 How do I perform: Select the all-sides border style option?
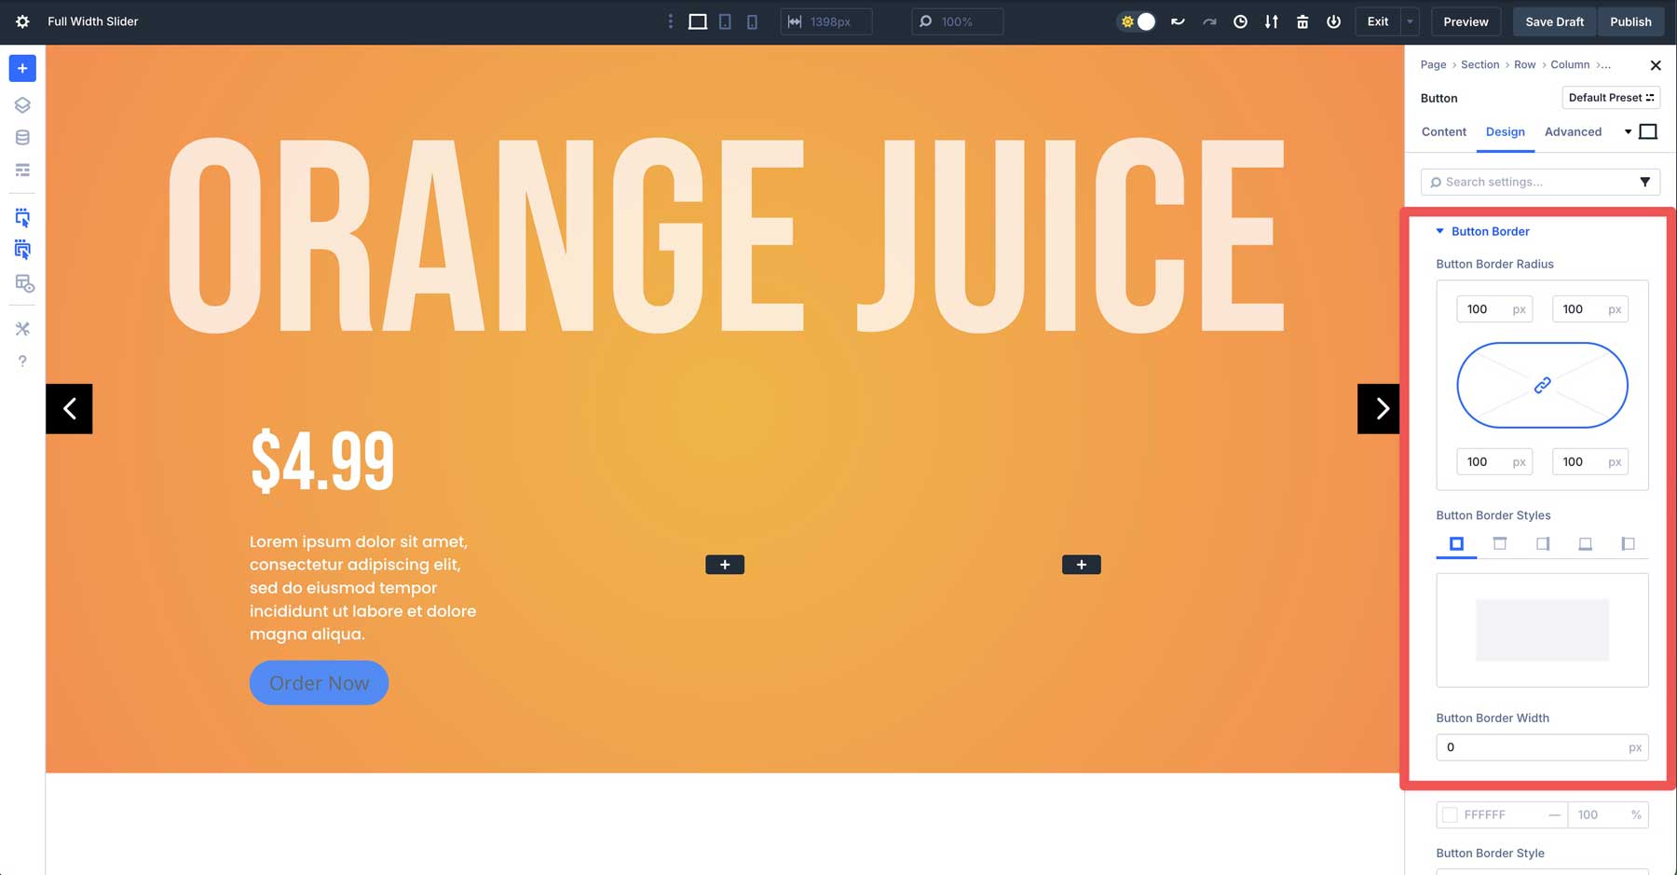[x=1457, y=543]
